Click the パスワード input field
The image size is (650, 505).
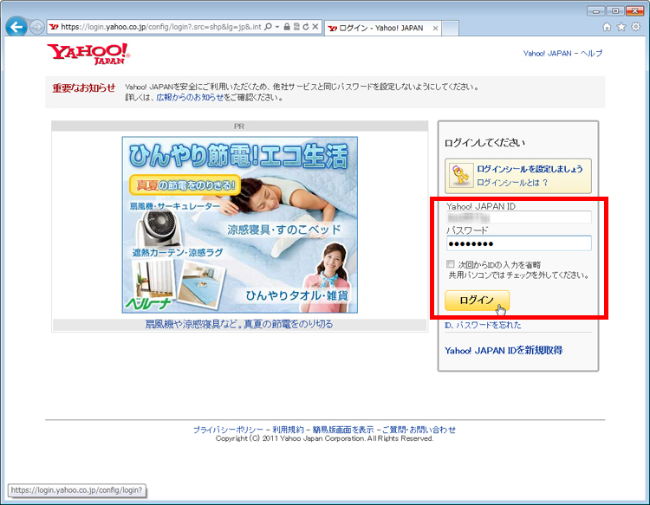(519, 243)
